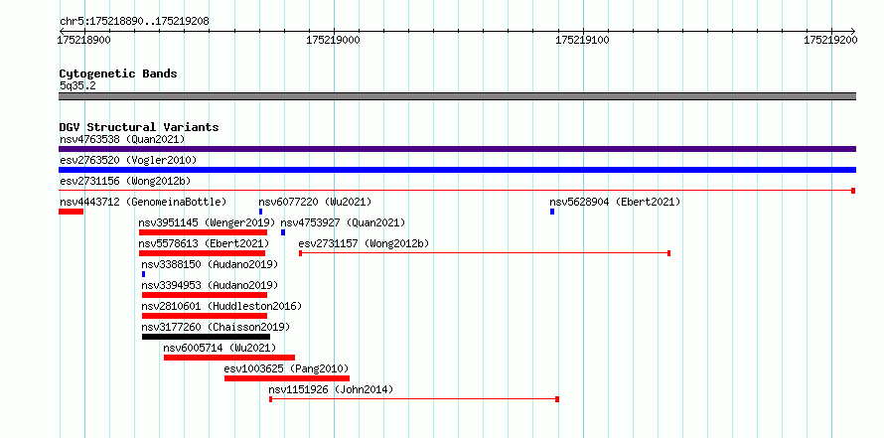
Task: Click the red nsv4443712 variant block
Action: 72,212
